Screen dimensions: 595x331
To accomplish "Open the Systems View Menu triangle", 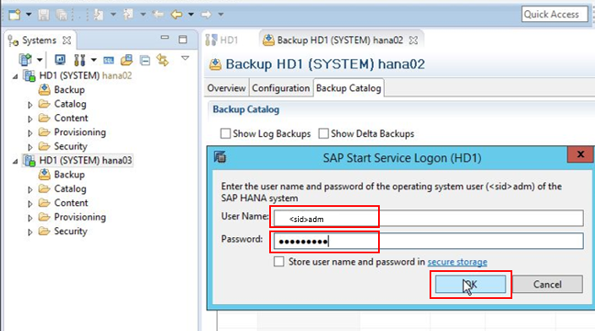I will pos(185,58).
